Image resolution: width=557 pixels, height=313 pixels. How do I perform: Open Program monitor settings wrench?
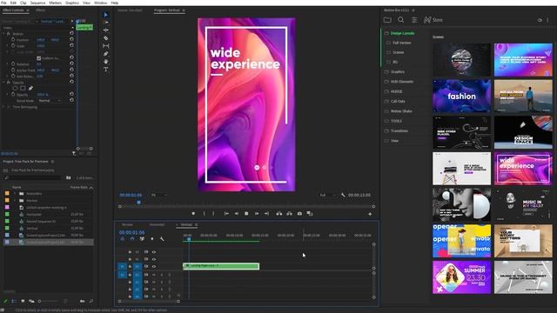coord(343,195)
